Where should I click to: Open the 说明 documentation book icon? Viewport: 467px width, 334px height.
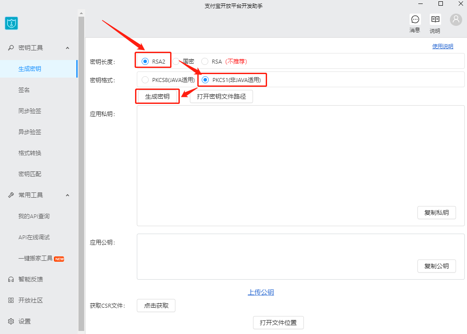(x=435, y=19)
